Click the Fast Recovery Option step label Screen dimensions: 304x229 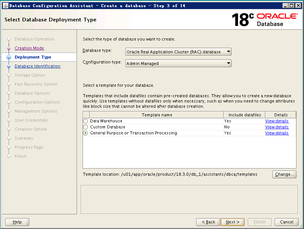click(x=36, y=84)
